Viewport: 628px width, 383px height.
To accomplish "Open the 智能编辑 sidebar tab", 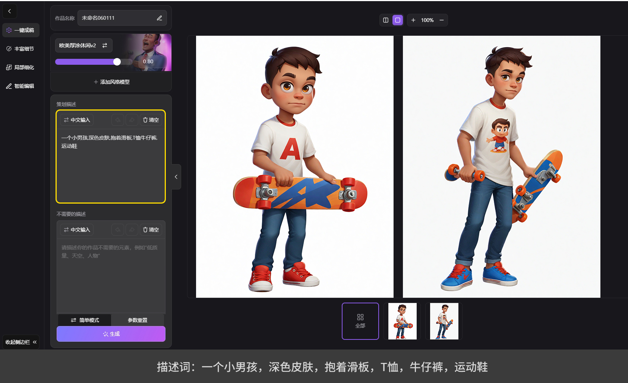I will (21, 86).
